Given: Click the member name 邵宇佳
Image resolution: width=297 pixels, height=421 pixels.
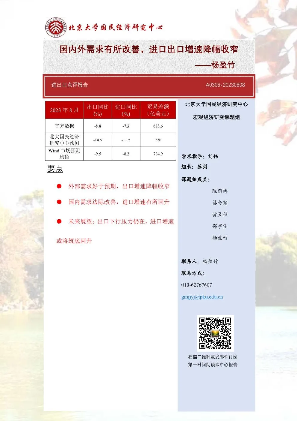Looking at the screenshot, I should (x=220, y=226).
